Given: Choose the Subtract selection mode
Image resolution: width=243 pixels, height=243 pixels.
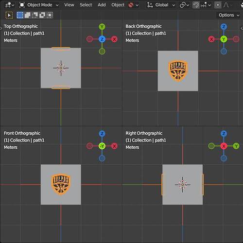Looking at the screenshot, I should (35, 15).
